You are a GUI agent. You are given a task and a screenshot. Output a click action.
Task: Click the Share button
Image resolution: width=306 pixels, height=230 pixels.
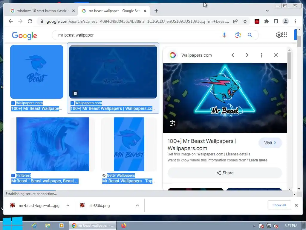(x=225, y=173)
